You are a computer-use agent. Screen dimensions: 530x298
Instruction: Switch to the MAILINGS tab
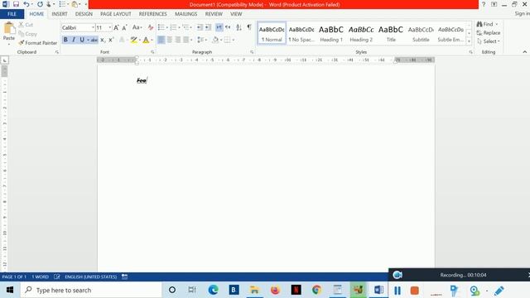coord(185,14)
